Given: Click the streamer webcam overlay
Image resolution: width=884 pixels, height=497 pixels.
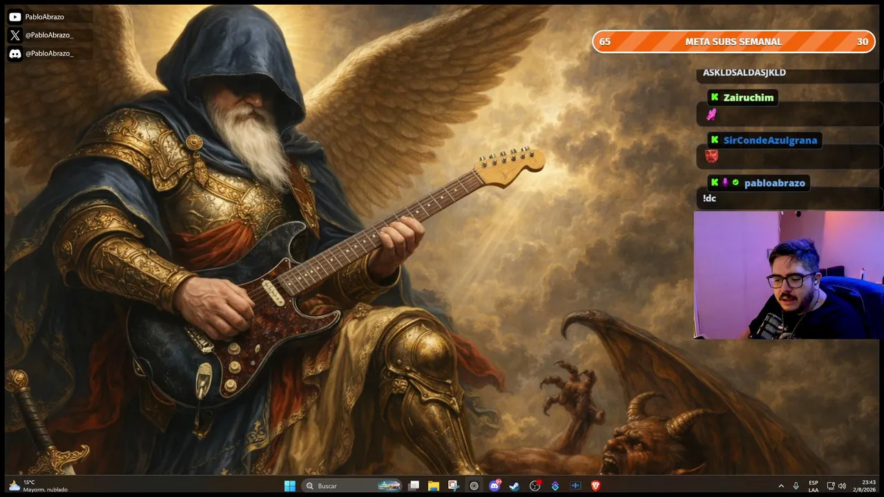Looking at the screenshot, I should pyautogui.click(x=789, y=275).
